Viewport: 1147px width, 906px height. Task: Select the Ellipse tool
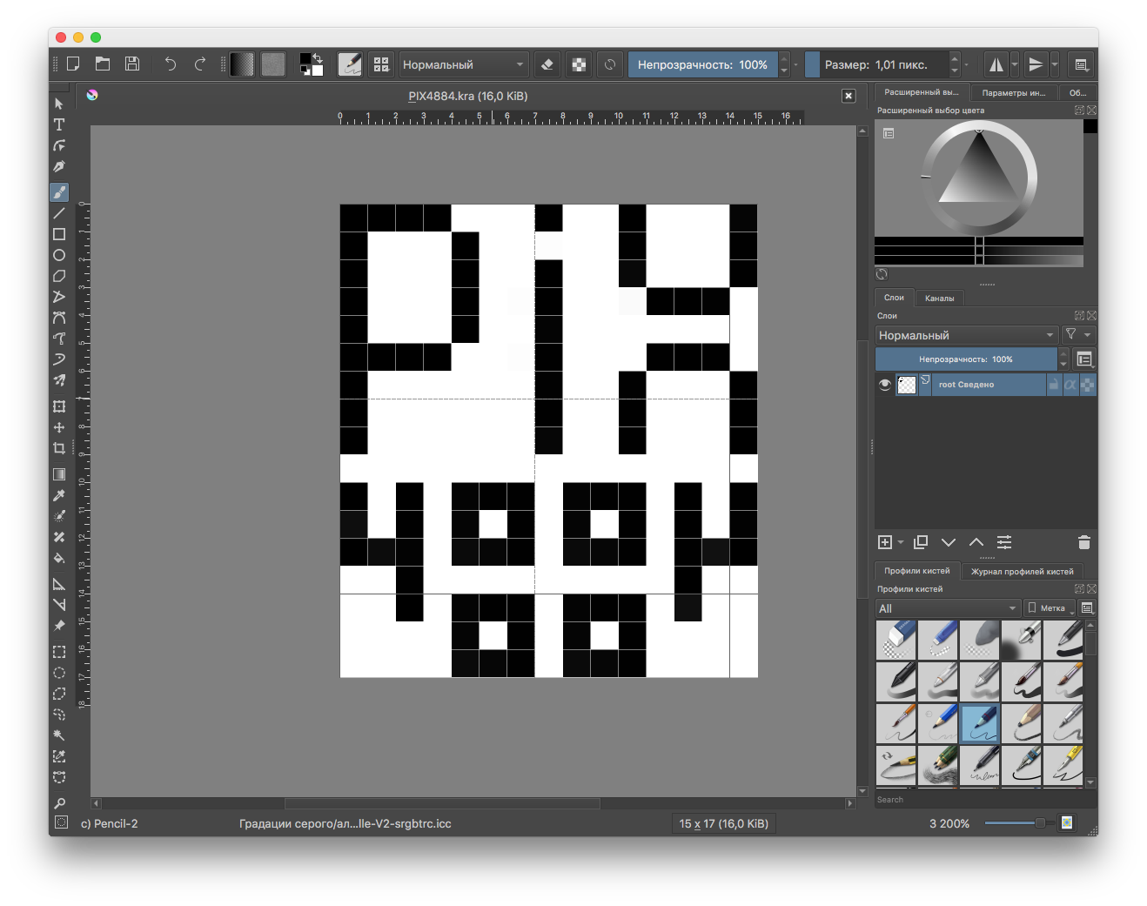click(x=59, y=255)
